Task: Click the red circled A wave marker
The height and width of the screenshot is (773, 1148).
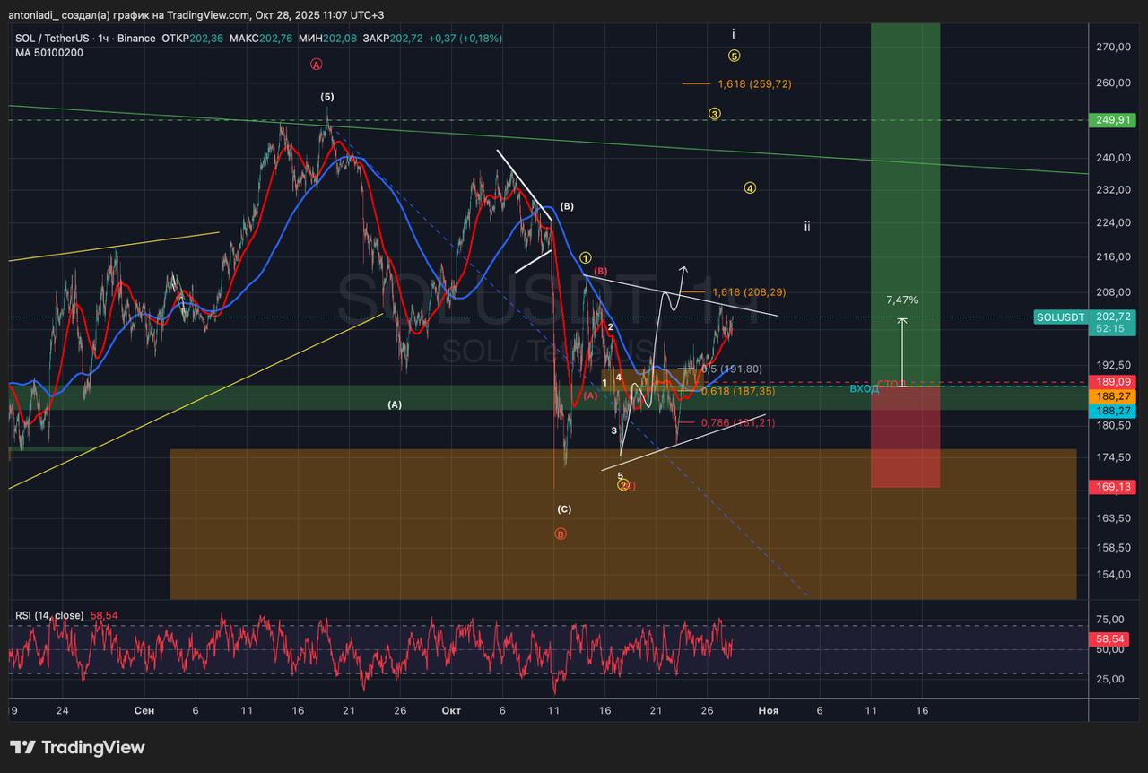Action: click(x=316, y=65)
